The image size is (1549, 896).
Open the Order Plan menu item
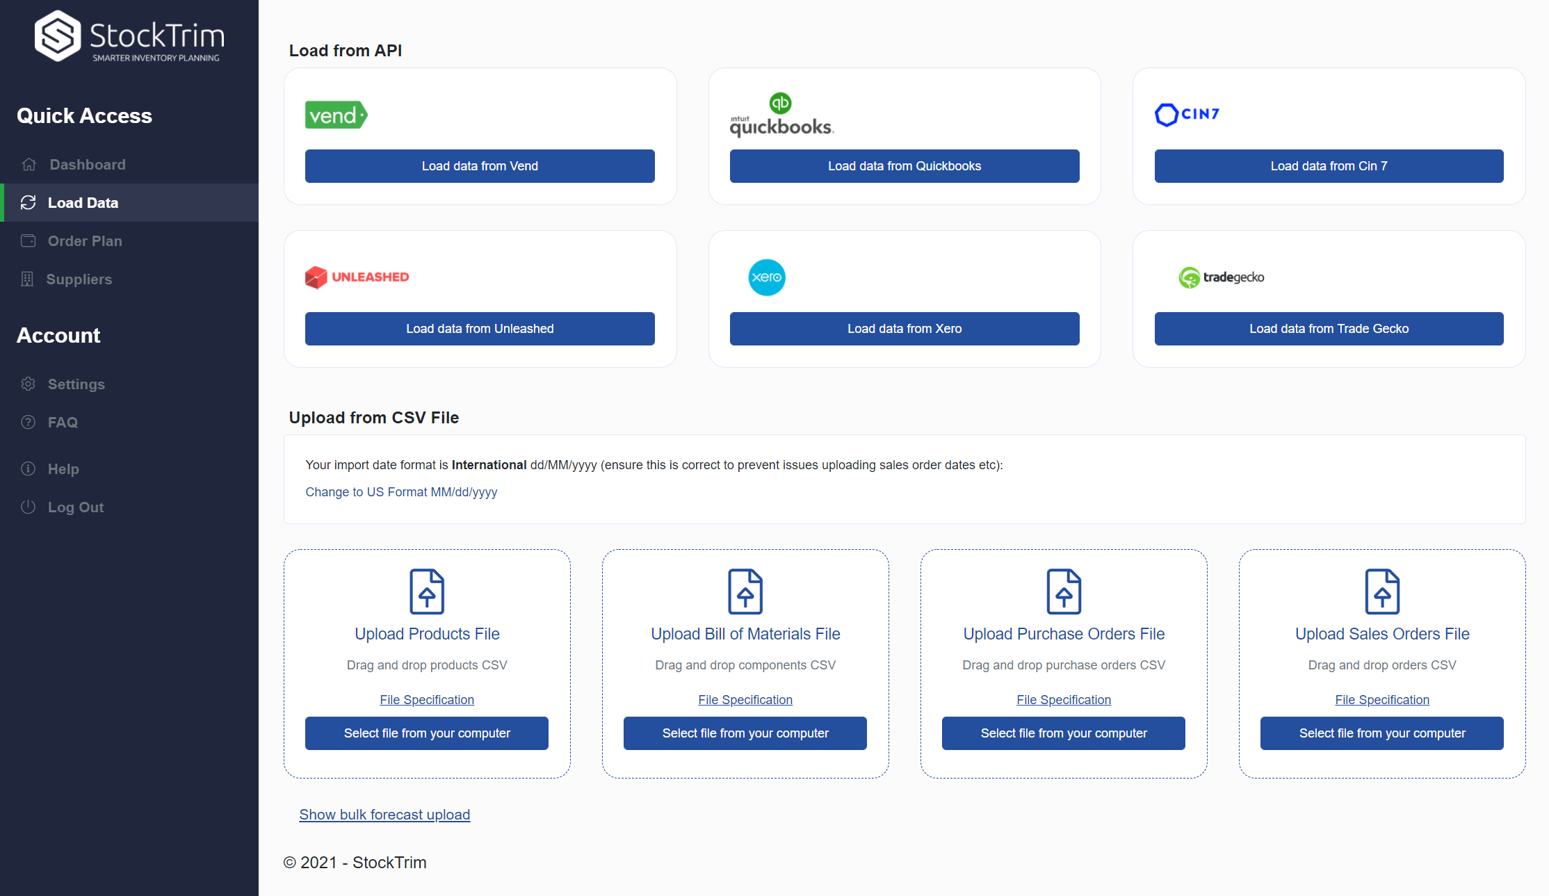pos(84,241)
